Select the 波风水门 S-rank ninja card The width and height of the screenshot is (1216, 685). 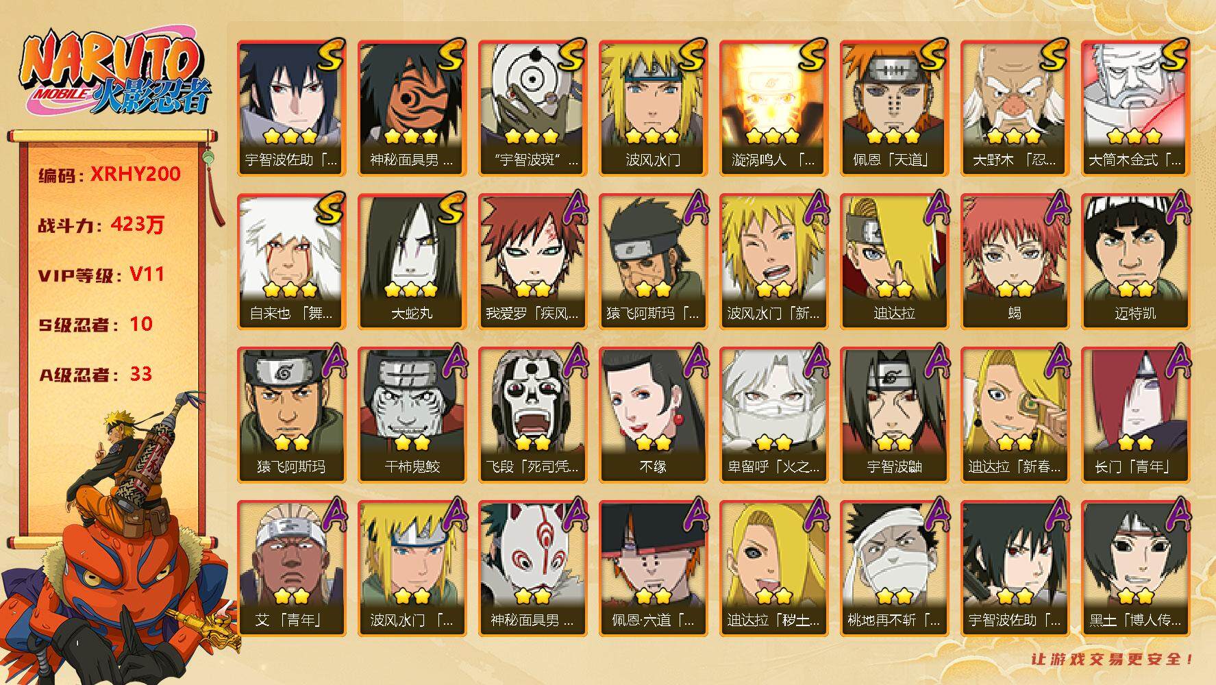(653, 108)
